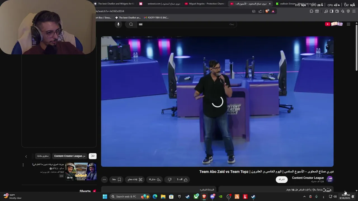Click the video player in the center
The image size is (358, 201).
coord(217,102)
